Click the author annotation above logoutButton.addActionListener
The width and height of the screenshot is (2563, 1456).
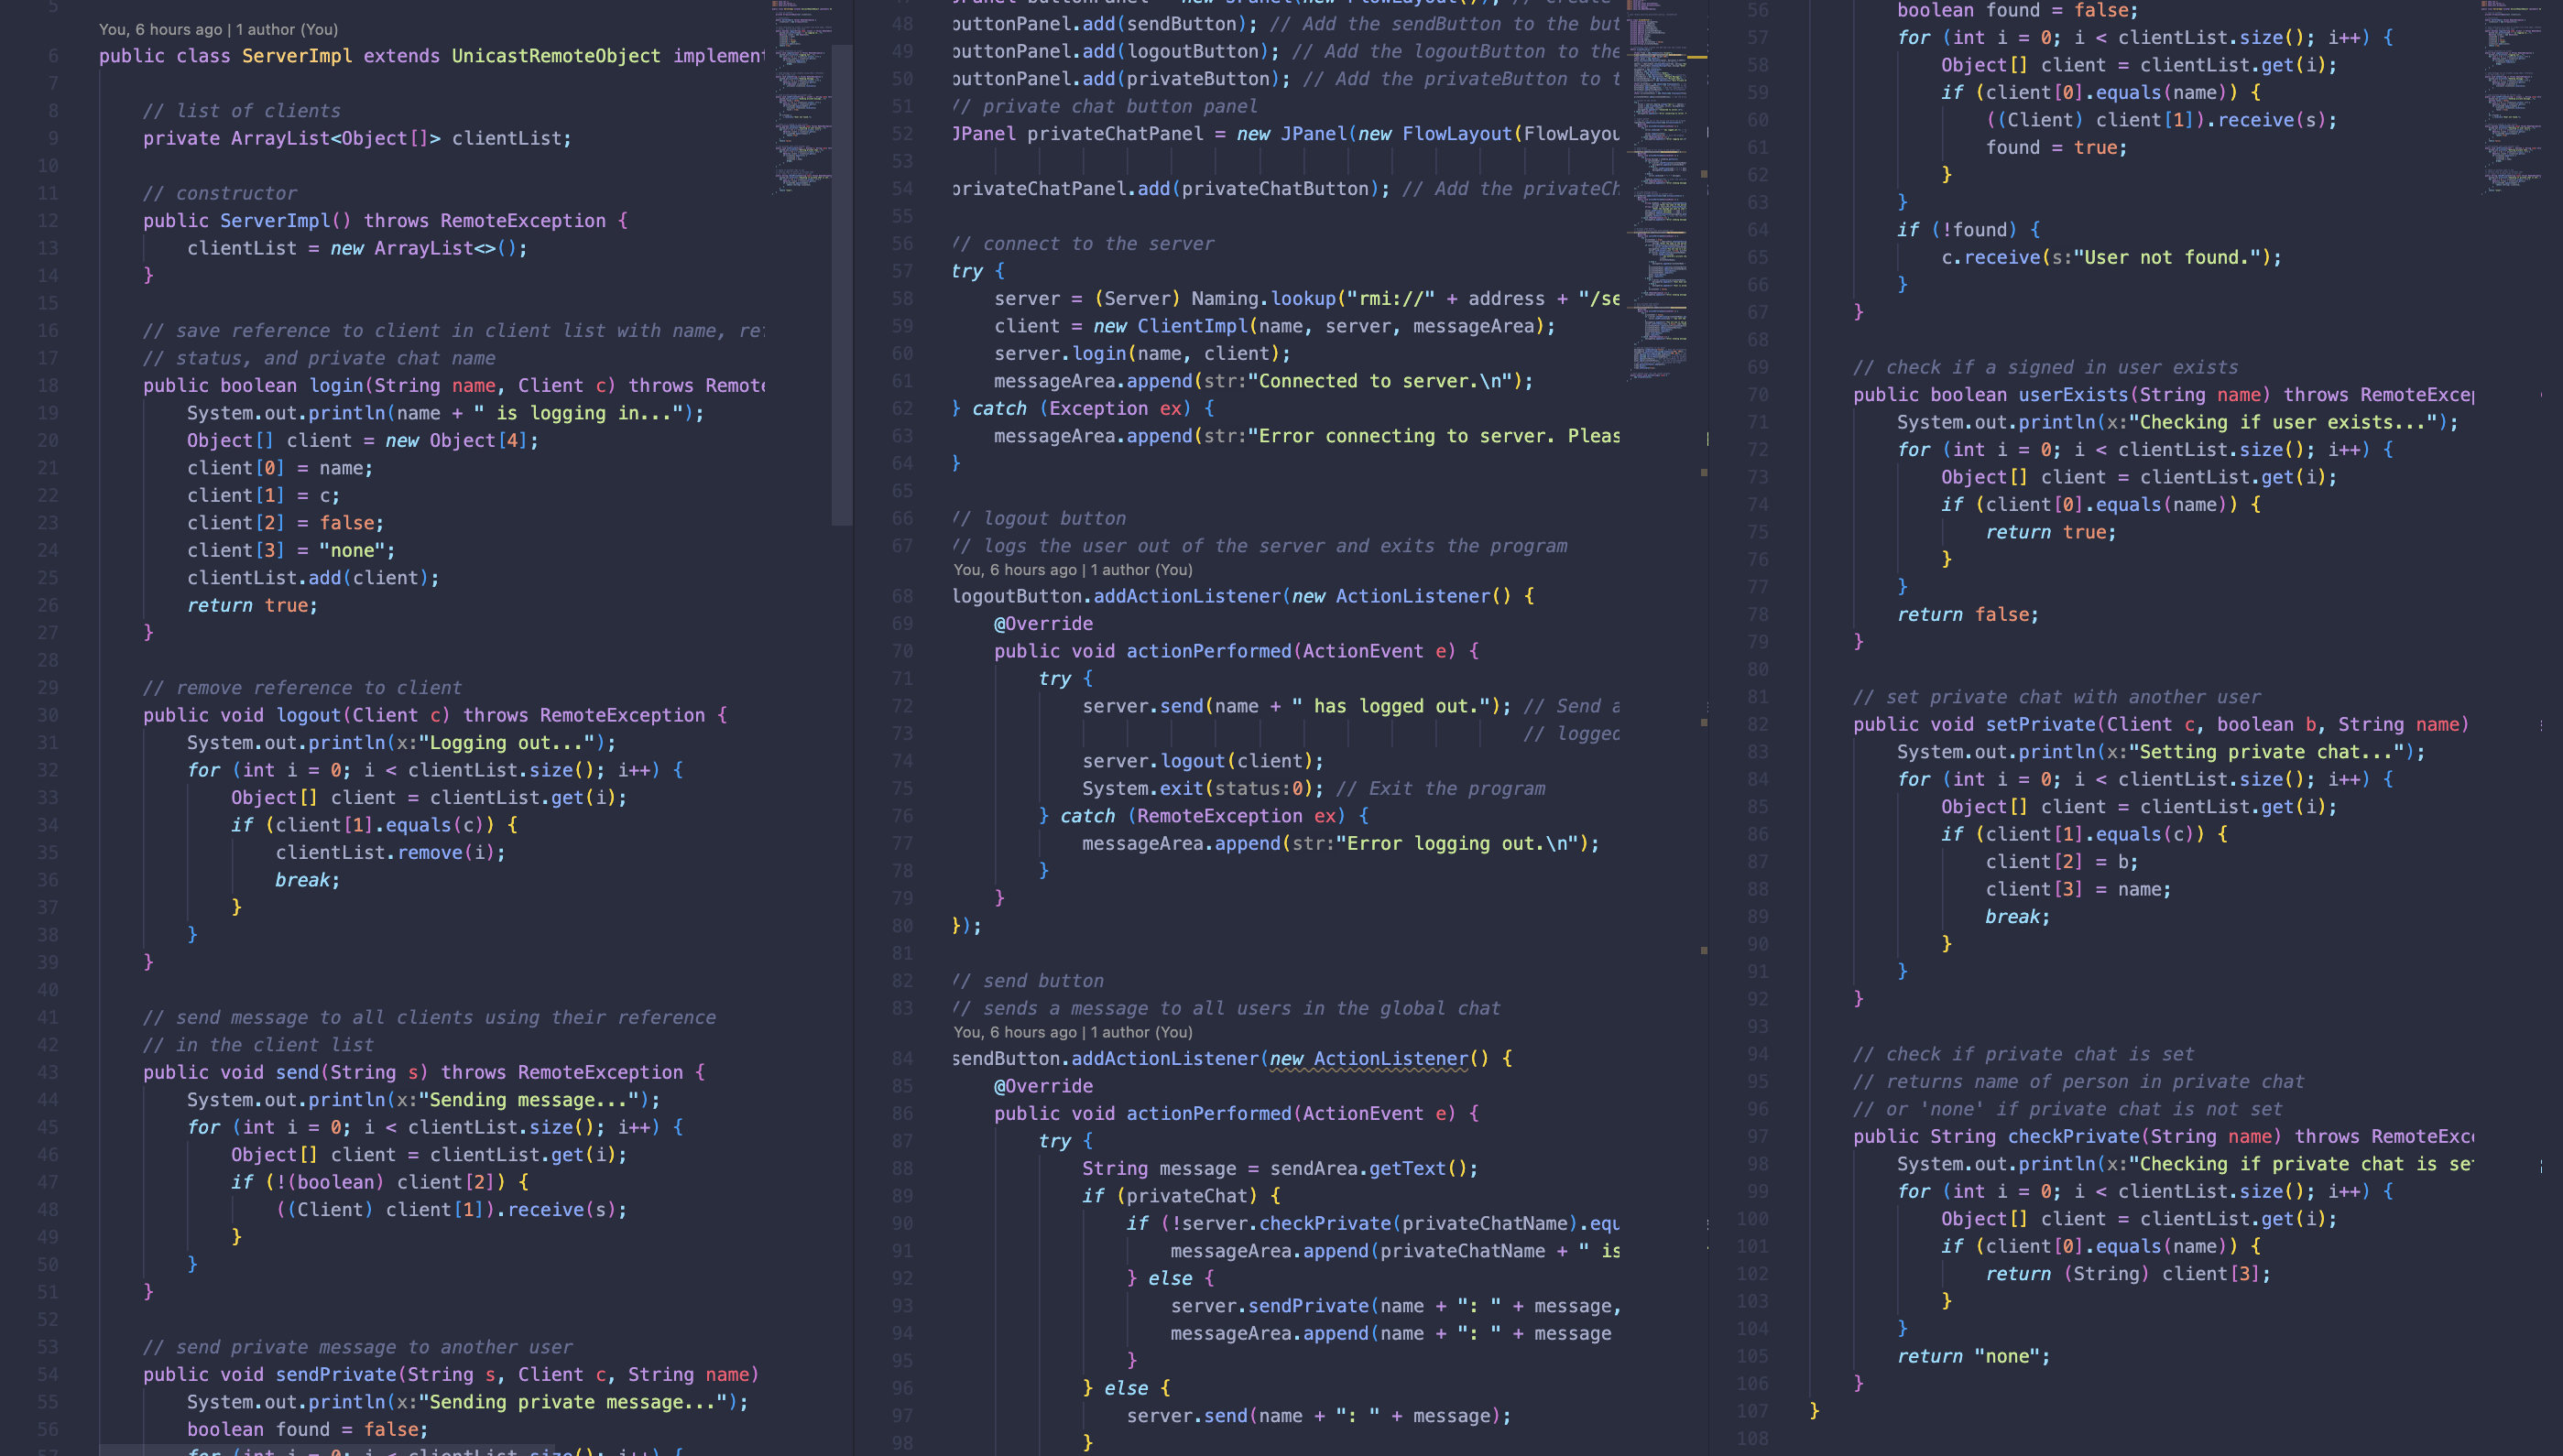tap(1072, 570)
